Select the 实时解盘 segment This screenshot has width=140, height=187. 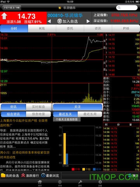point(38,107)
